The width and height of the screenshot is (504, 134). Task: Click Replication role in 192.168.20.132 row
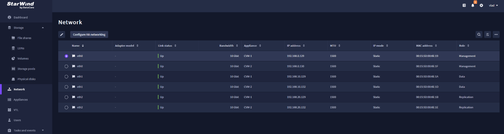(x=466, y=107)
